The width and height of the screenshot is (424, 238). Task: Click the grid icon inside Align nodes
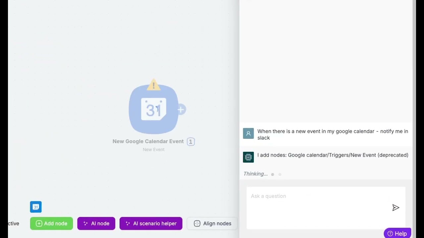point(197,223)
